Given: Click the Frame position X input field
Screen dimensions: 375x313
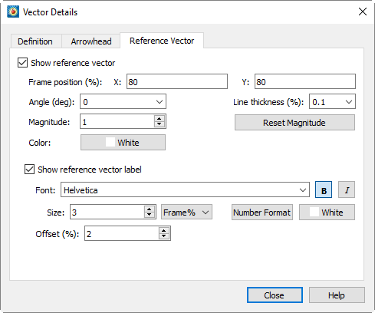Looking at the screenshot, I should 177,82.
